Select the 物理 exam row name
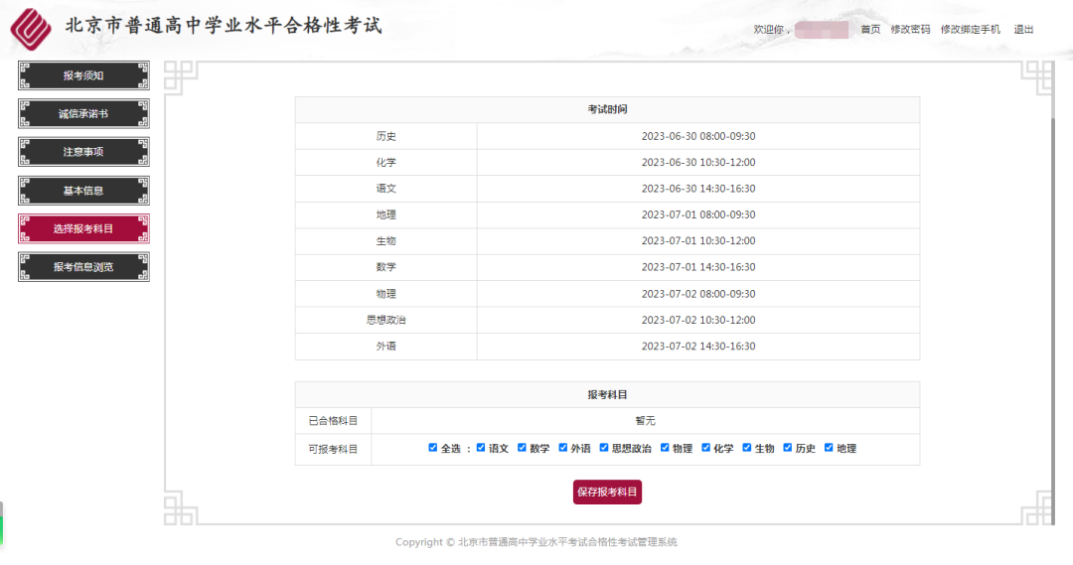1073x565 pixels. [385, 294]
